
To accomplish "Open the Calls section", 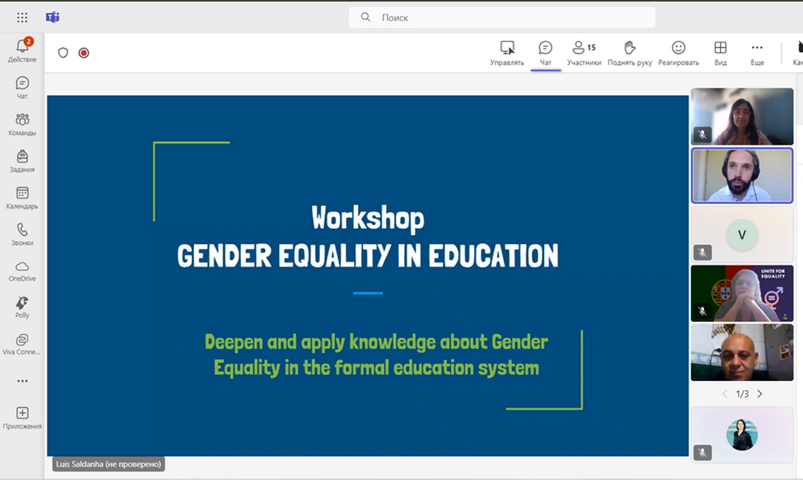I will coord(22,234).
